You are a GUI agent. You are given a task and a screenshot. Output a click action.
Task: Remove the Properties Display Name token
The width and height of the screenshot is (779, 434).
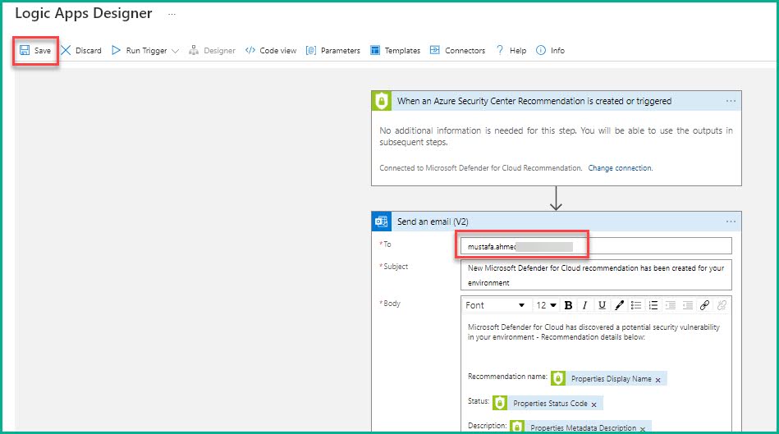(658, 380)
